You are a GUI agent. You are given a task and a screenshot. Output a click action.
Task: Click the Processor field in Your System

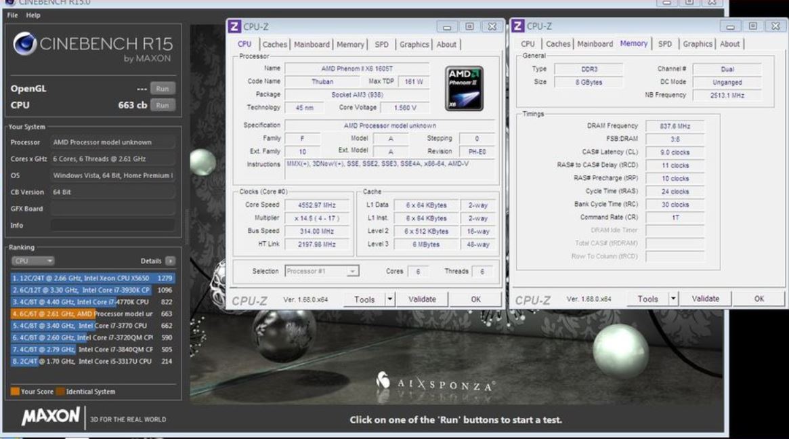coord(112,142)
